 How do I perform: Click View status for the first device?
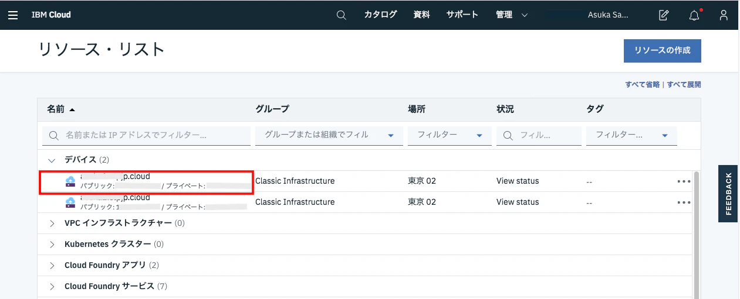(518, 181)
